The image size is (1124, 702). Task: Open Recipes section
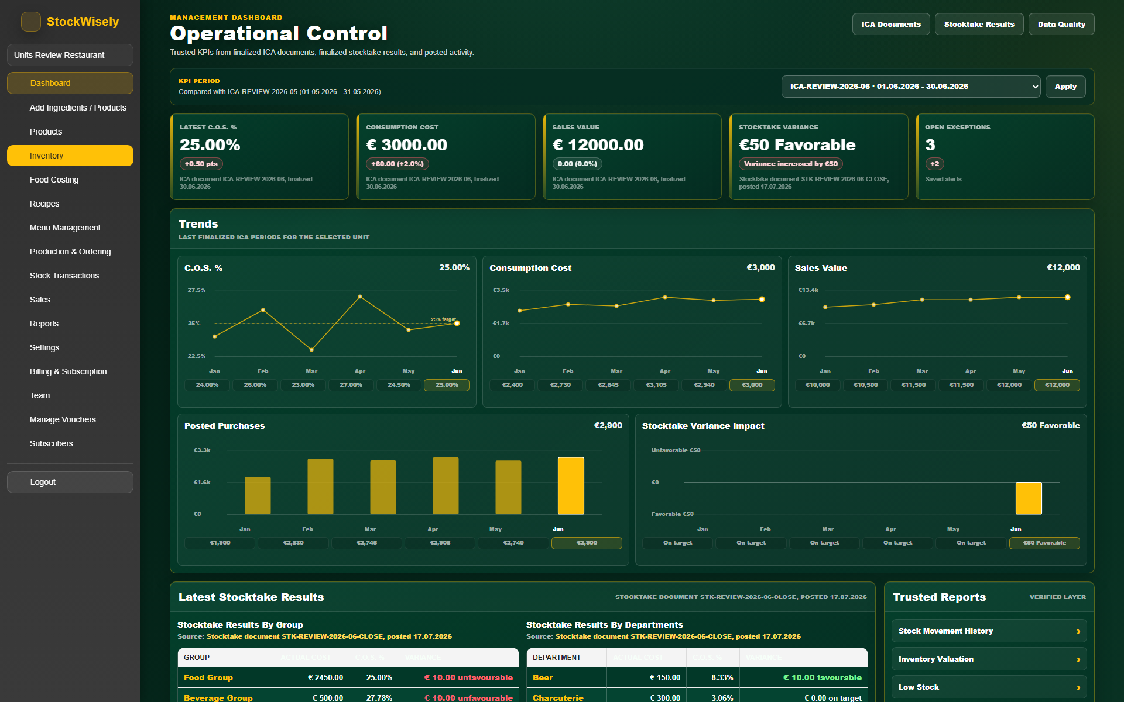click(x=70, y=204)
